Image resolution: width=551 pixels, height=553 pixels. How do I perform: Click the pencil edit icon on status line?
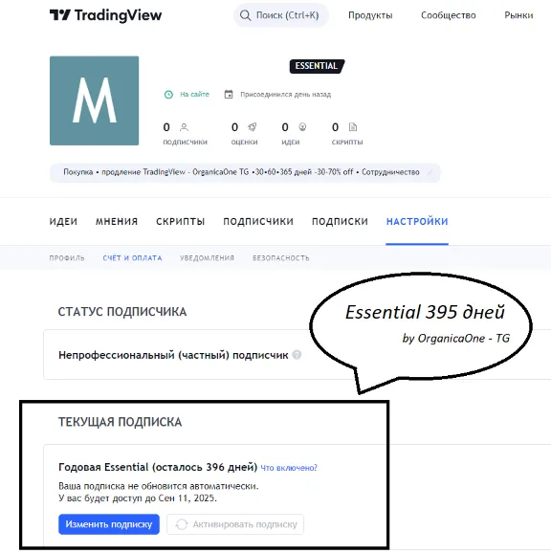point(430,172)
